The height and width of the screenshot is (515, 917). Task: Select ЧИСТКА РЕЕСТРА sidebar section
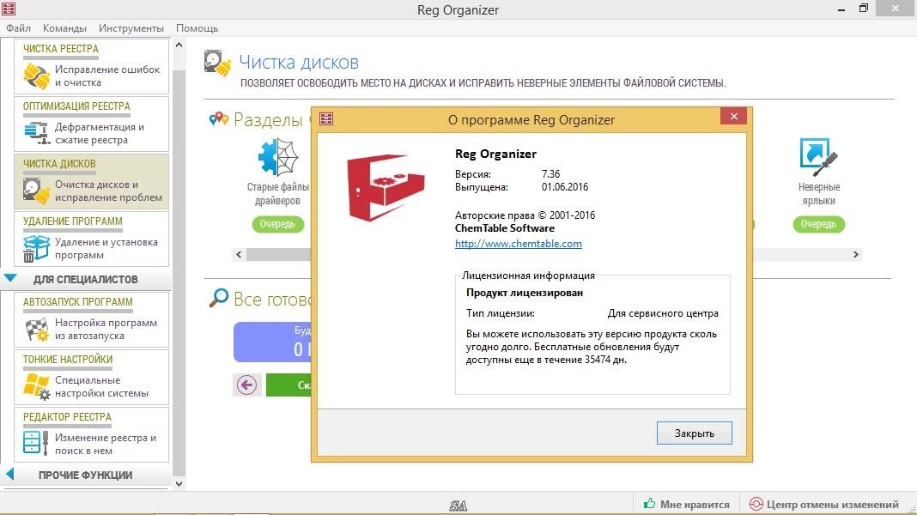(x=61, y=49)
